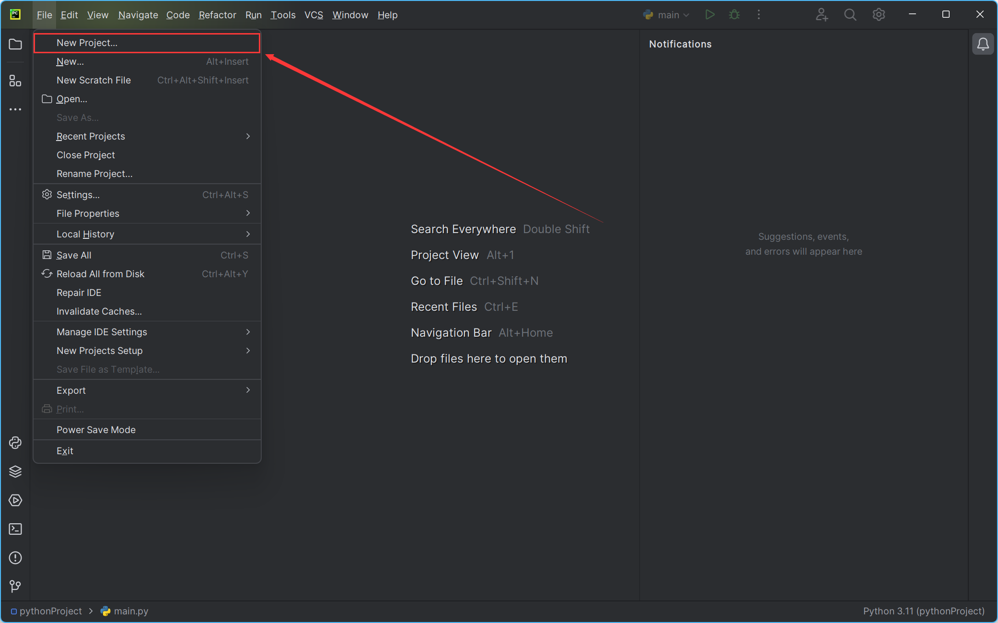Open the Project tool window folder icon
The height and width of the screenshot is (623, 998).
15,45
